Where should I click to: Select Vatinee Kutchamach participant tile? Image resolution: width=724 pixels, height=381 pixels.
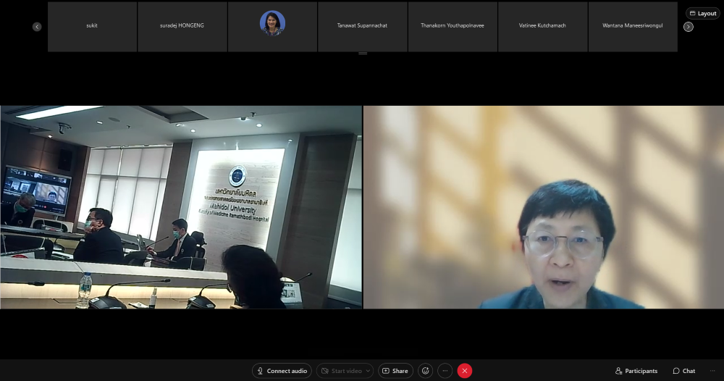click(542, 26)
